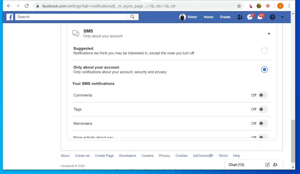The height and width of the screenshot is (174, 300).
Task: Click the Facebook home logo
Action: point(10,17)
